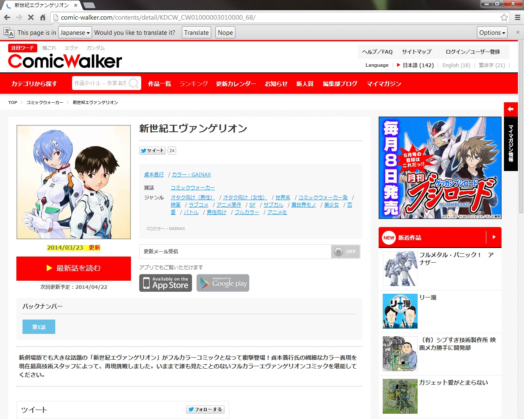Open the Google Play download badge
The height and width of the screenshot is (419, 524).
[x=223, y=283]
